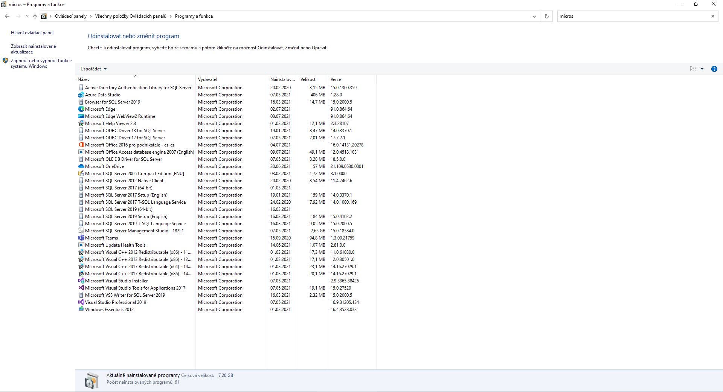Click the search field containing micros
This screenshot has height=392, width=723.
point(633,16)
